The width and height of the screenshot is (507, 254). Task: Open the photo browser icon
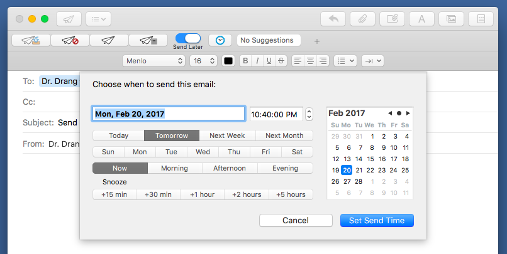pyautogui.click(x=451, y=19)
